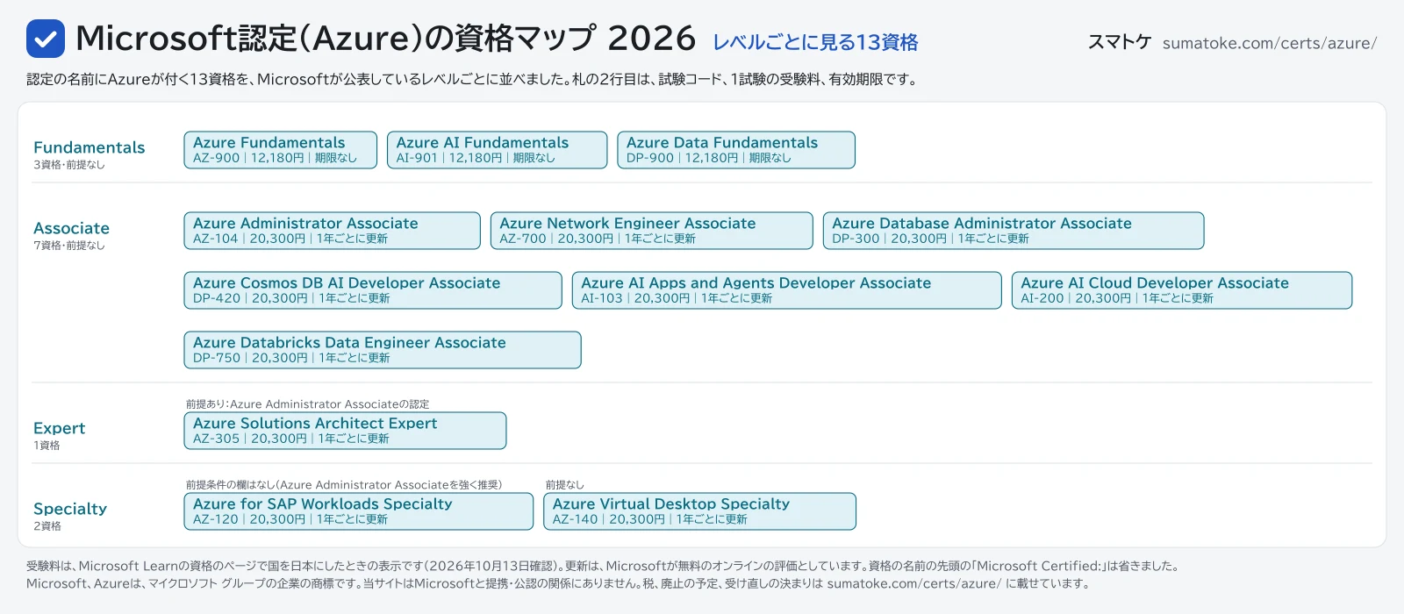Image resolution: width=1404 pixels, height=614 pixels.
Task: Click note '前提あり:Azure Administrator Associateの認定'
Action: click(307, 404)
